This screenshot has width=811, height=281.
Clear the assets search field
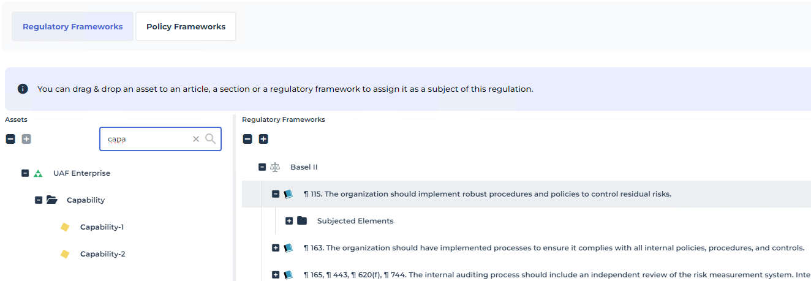click(x=196, y=139)
